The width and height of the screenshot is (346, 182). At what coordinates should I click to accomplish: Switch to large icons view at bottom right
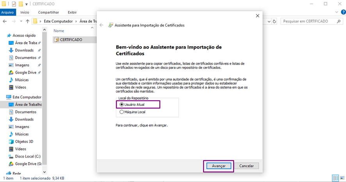point(342,178)
